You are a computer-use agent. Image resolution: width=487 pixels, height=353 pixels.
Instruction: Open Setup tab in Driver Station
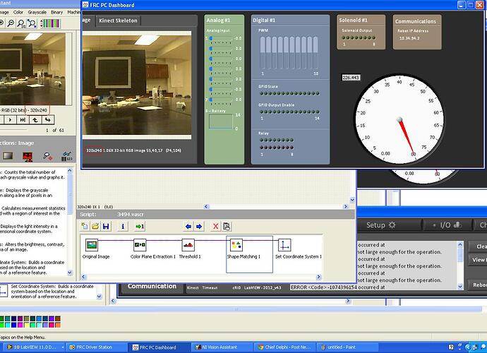381,225
